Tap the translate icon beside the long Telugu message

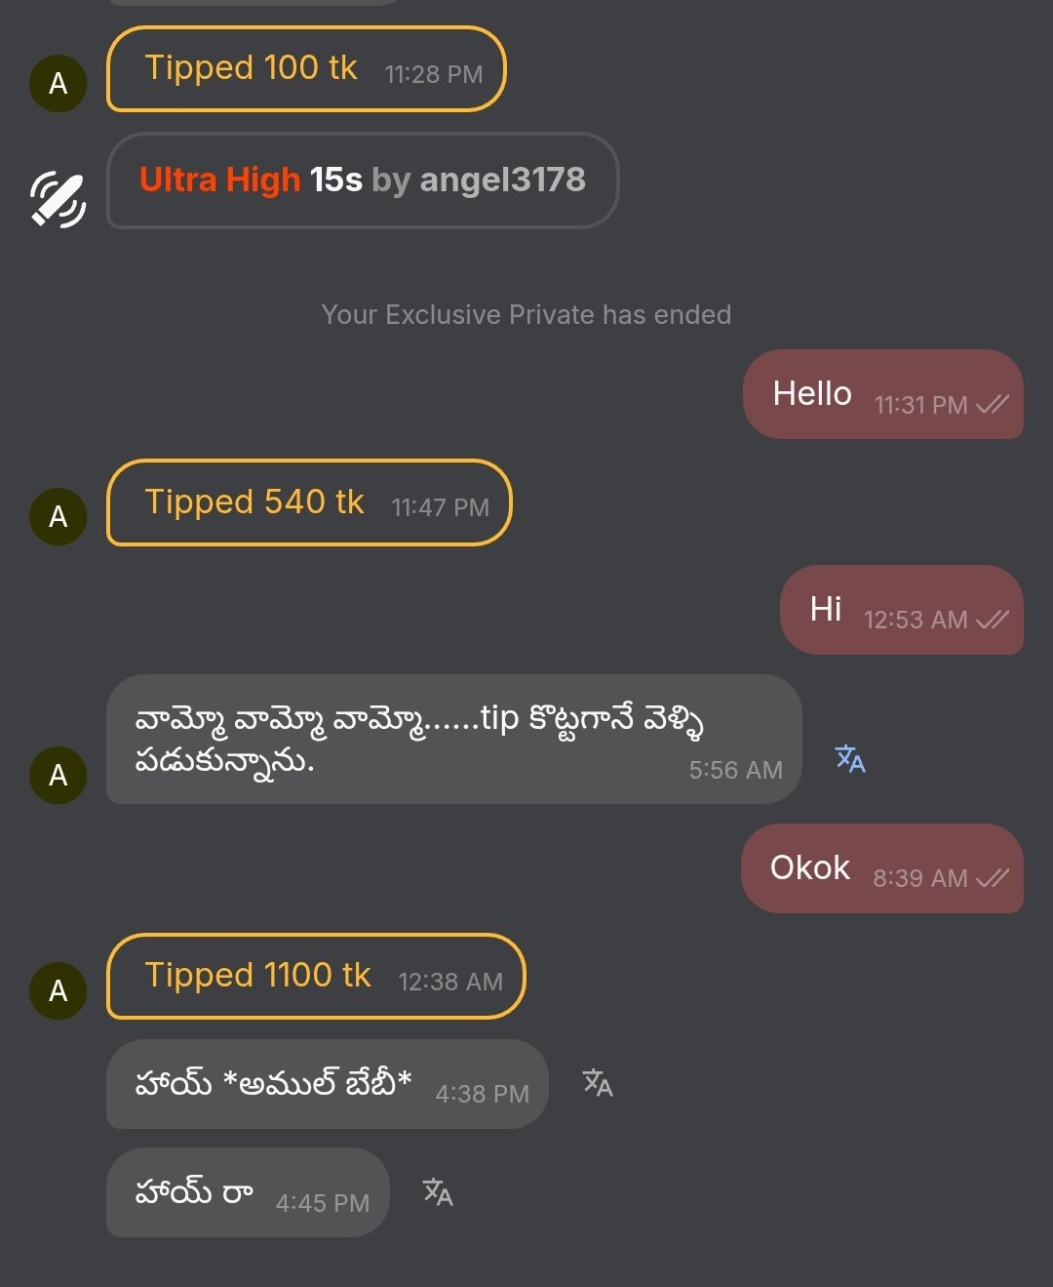pos(850,758)
